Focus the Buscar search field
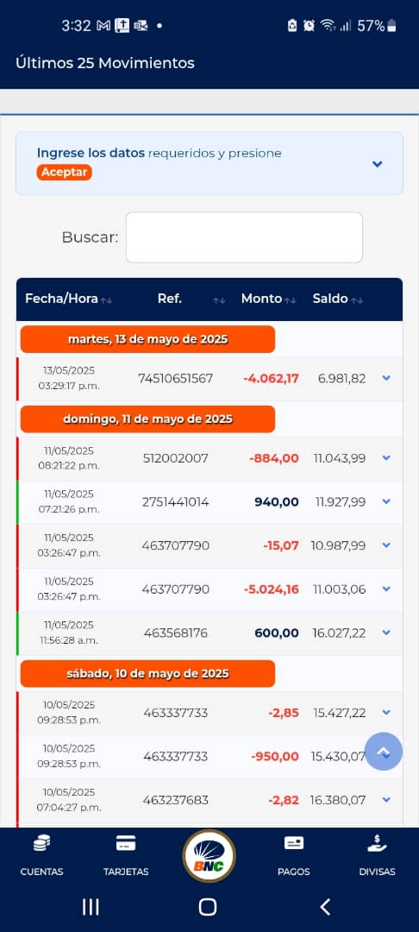Screen dimensions: 419x932 coord(244,237)
